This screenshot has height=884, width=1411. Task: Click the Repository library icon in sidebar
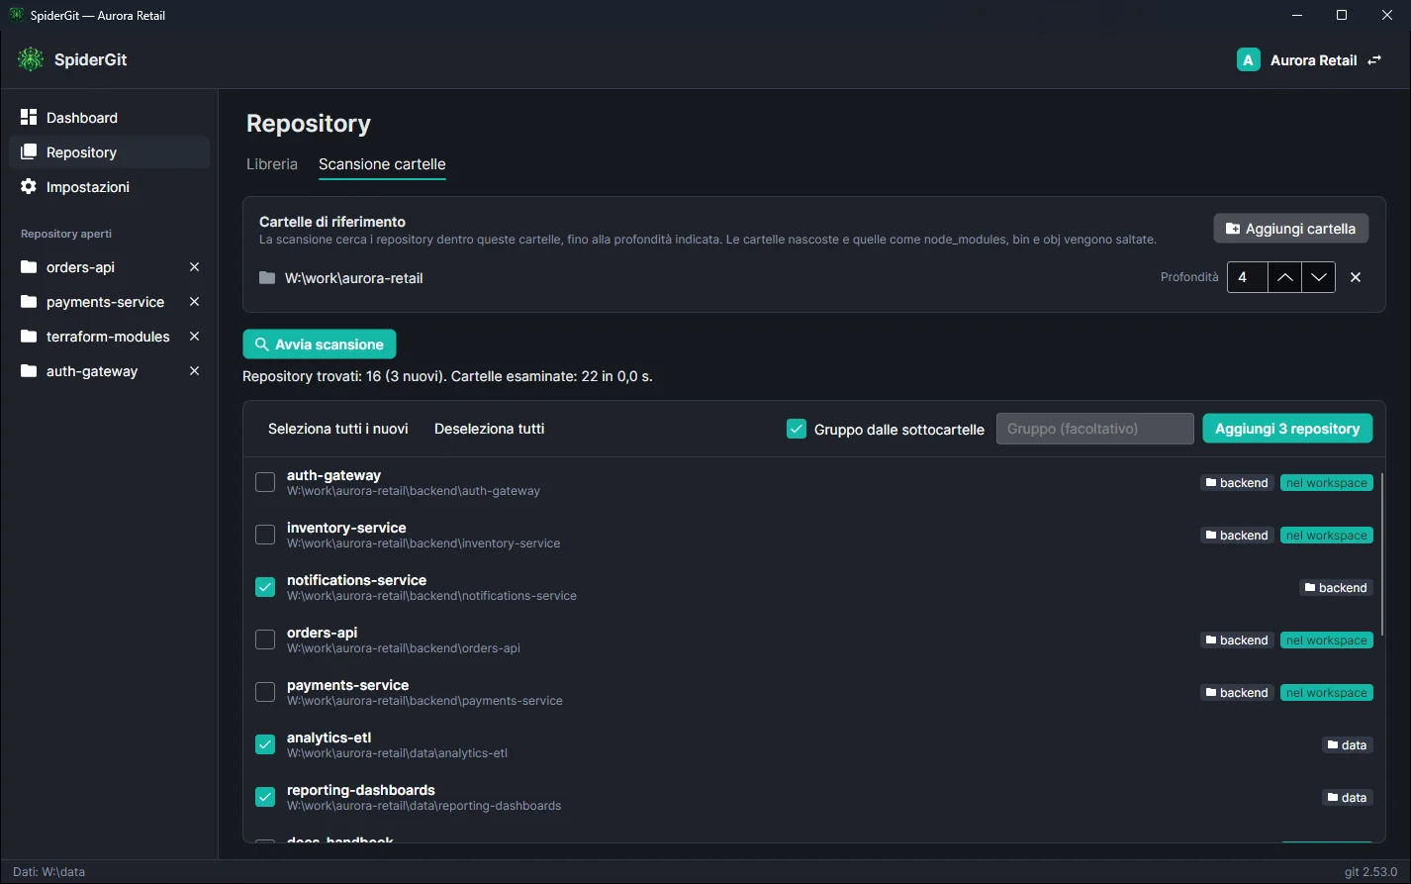coord(29,151)
